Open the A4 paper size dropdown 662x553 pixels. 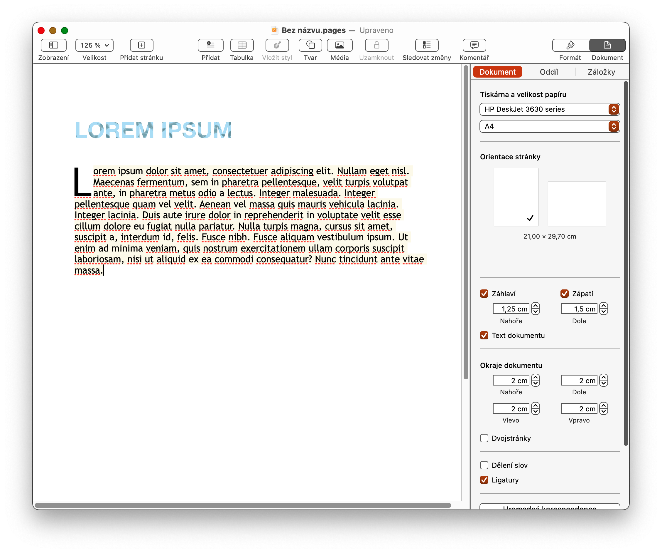point(549,126)
